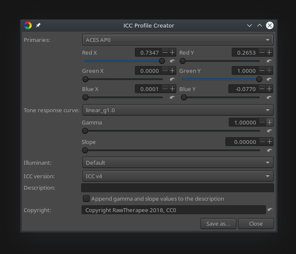The height and width of the screenshot is (254, 296).
Task: Click the Green Y slider handle
Action: pos(259,79)
